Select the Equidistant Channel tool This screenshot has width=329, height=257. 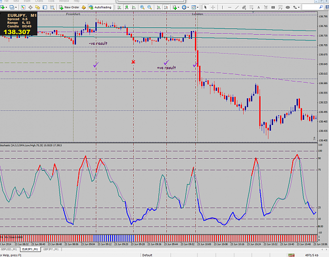(x=244, y=7)
